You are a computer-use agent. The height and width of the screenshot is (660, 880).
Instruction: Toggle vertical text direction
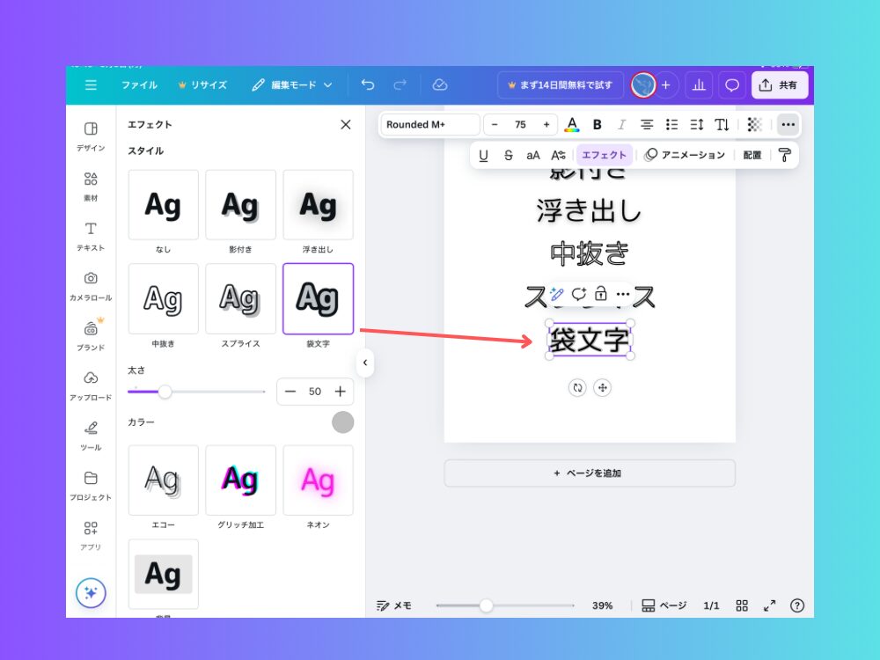tap(722, 125)
